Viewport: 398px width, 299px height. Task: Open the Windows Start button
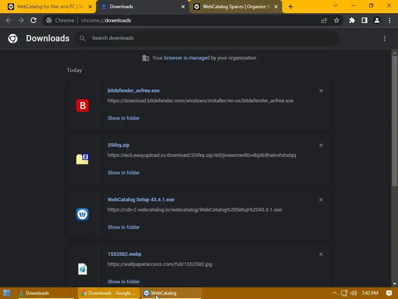(x=7, y=293)
